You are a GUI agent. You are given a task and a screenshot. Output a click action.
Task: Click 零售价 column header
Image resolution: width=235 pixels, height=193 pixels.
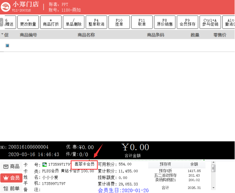(220, 35)
